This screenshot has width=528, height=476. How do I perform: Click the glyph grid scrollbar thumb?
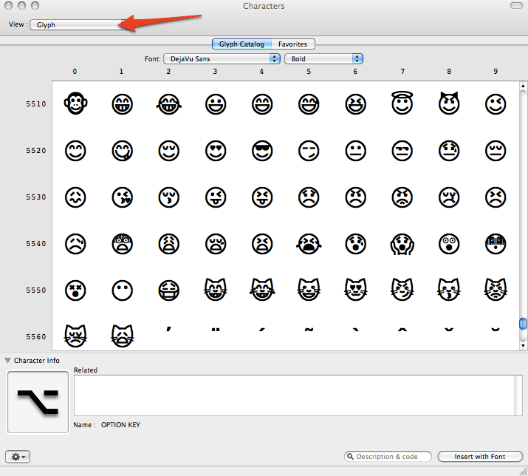coord(523,324)
